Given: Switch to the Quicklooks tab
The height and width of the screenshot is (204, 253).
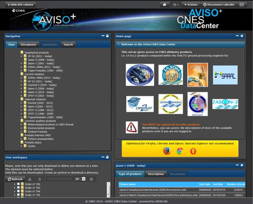Looking at the screenshot, I should click(x=50, y=45).
